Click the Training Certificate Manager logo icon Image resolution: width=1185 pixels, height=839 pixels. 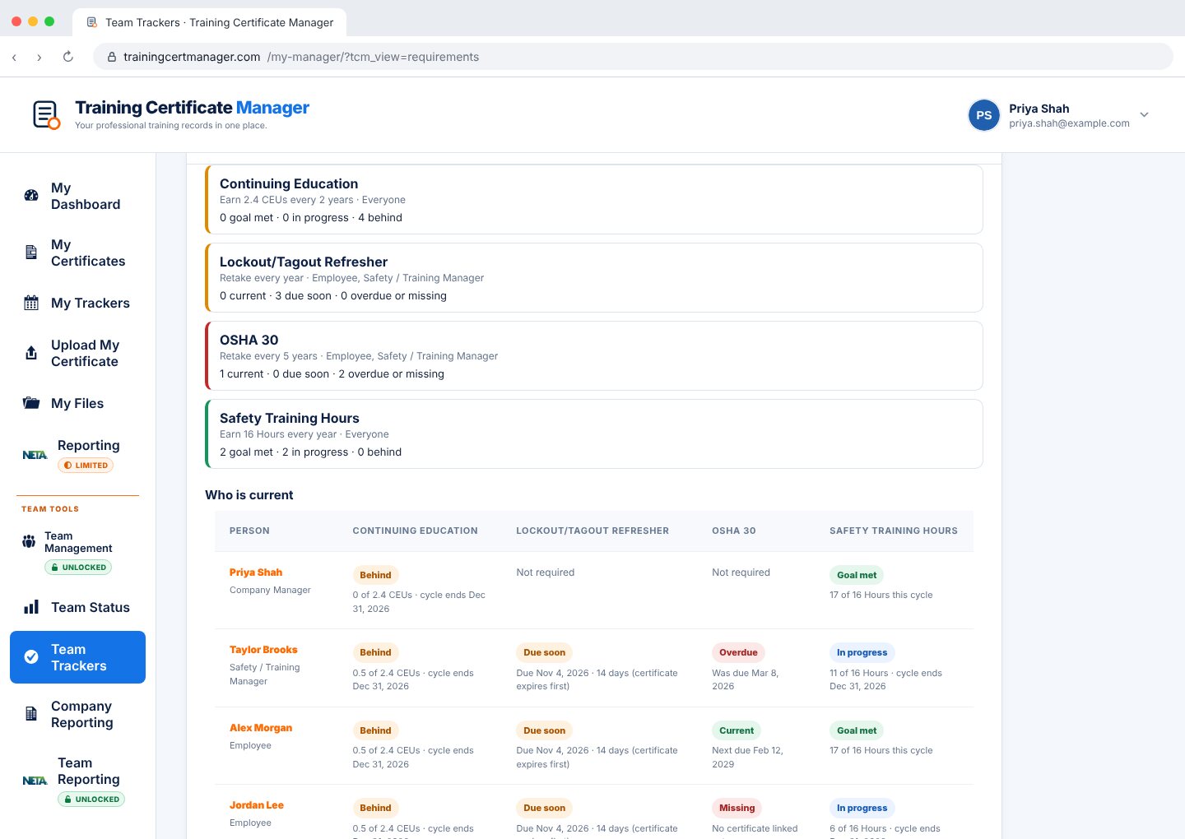pos(46,115)
